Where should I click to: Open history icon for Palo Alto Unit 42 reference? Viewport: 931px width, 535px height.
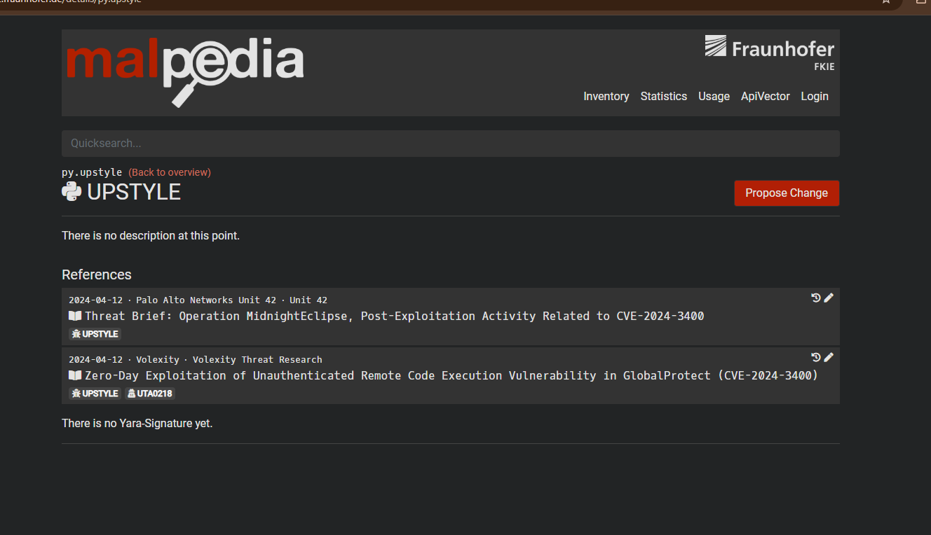pos(816,298)
